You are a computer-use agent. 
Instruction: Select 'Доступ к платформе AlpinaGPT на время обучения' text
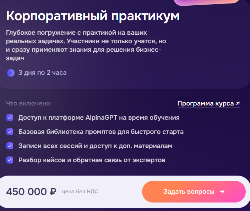click(99, 118)
